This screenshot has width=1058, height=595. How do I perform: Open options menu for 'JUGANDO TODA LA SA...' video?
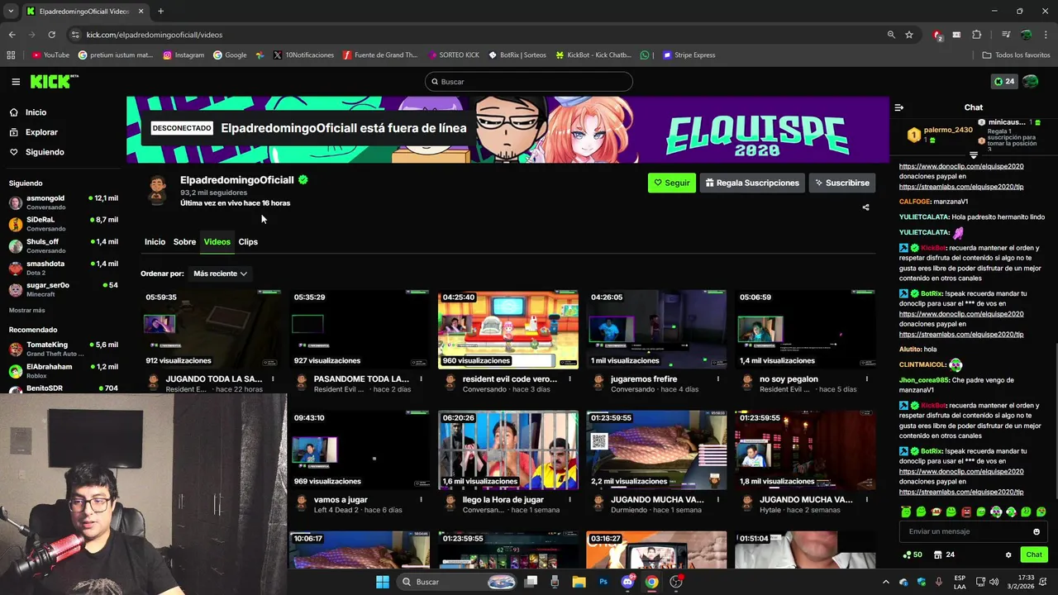pos(272,379)
